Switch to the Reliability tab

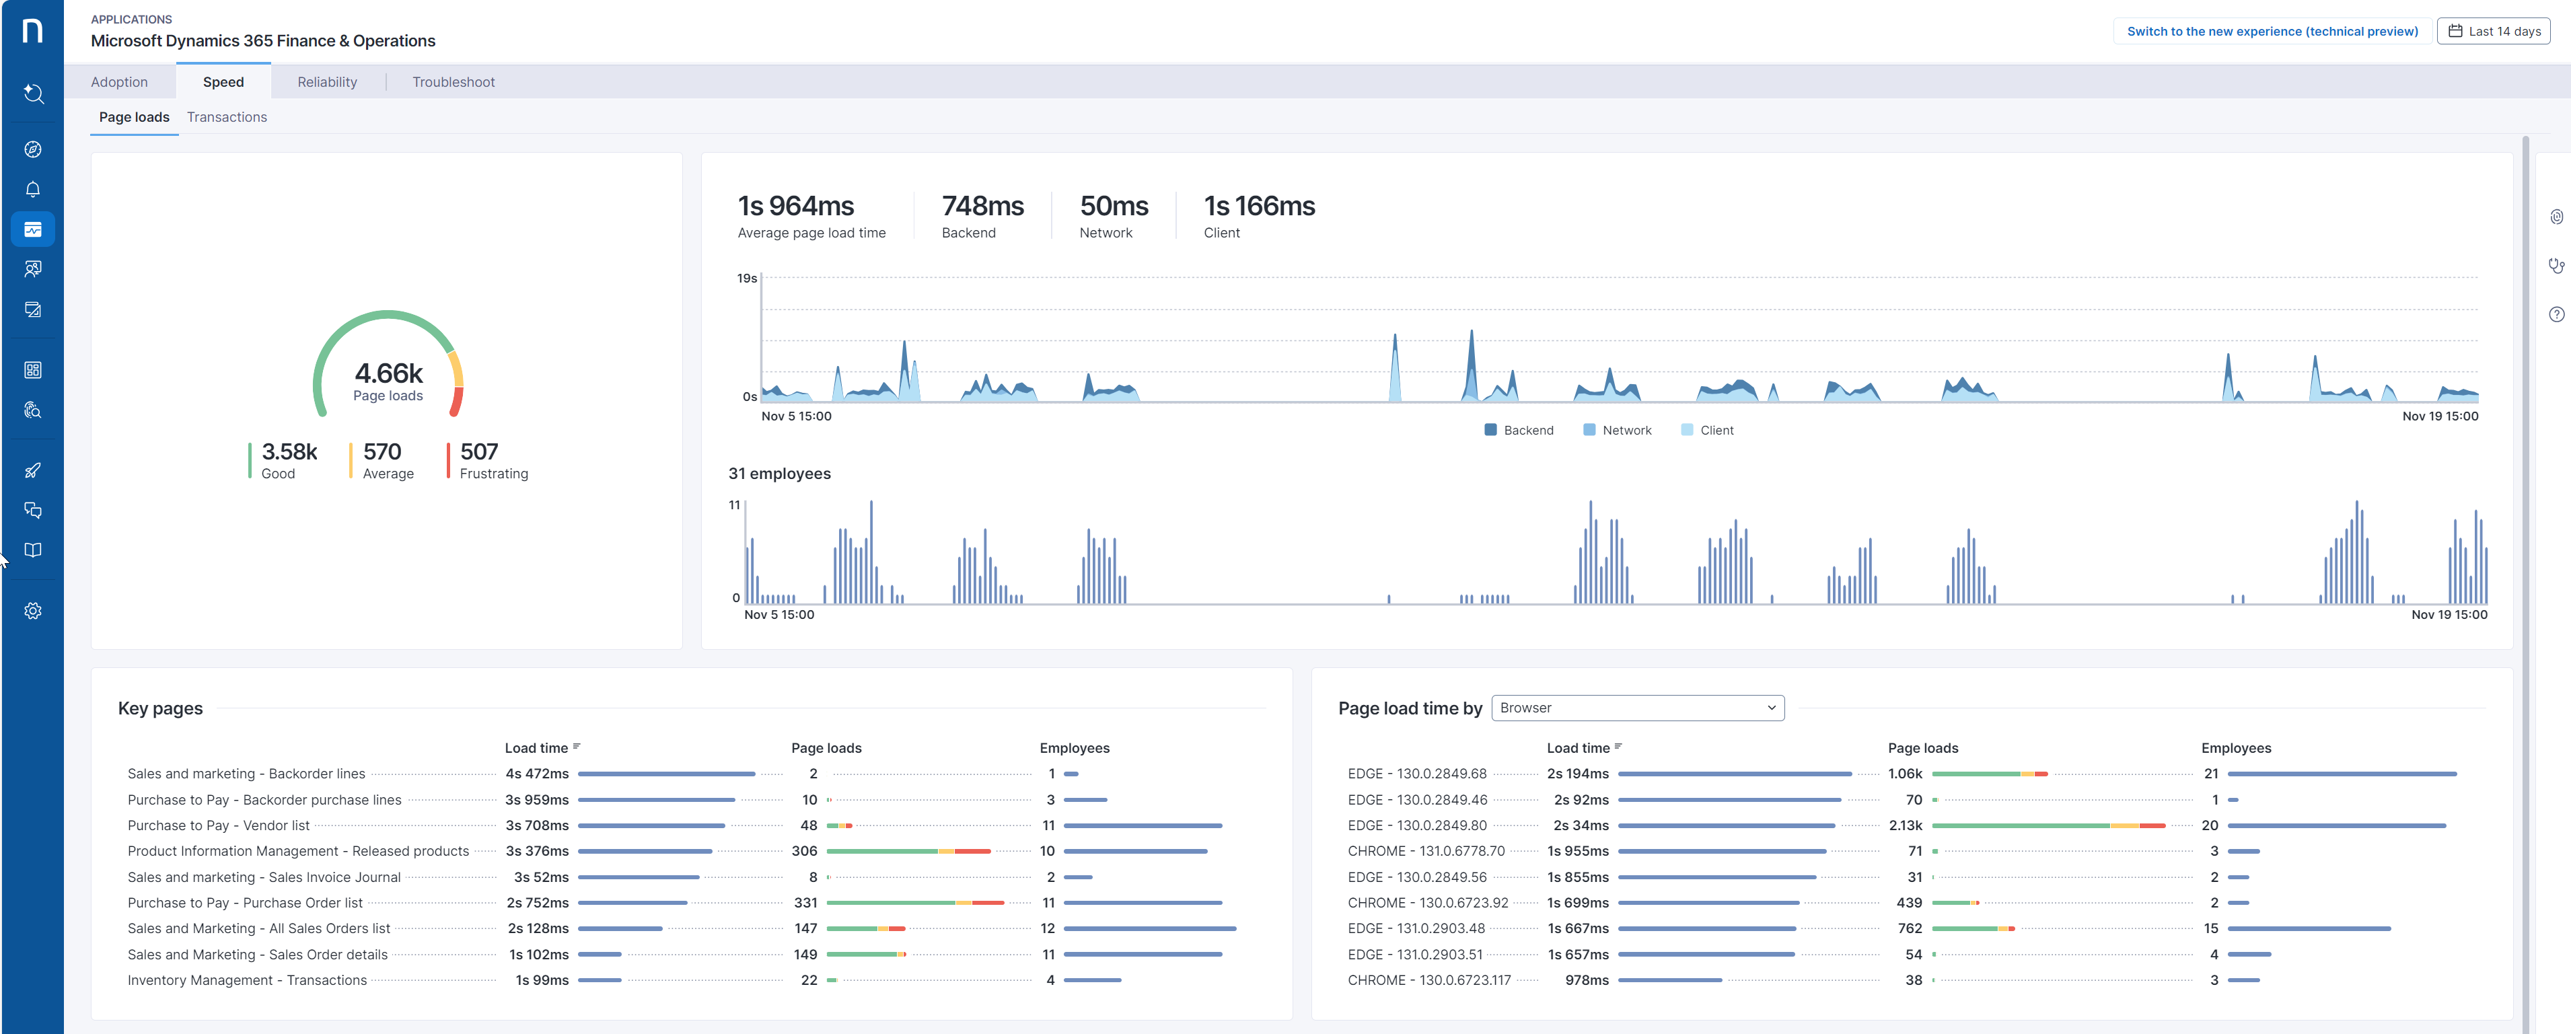coord(326,82)
